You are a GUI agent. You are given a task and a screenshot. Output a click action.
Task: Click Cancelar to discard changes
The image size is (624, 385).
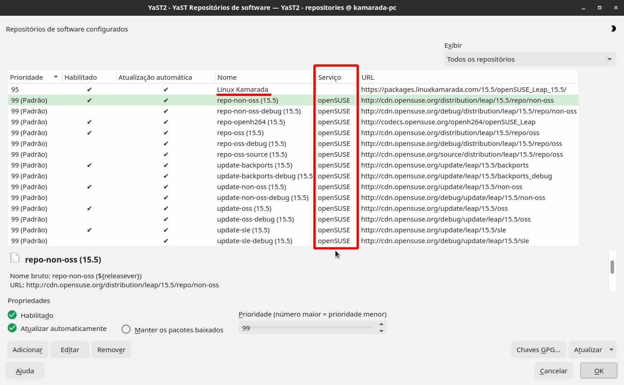pos(553,371)
